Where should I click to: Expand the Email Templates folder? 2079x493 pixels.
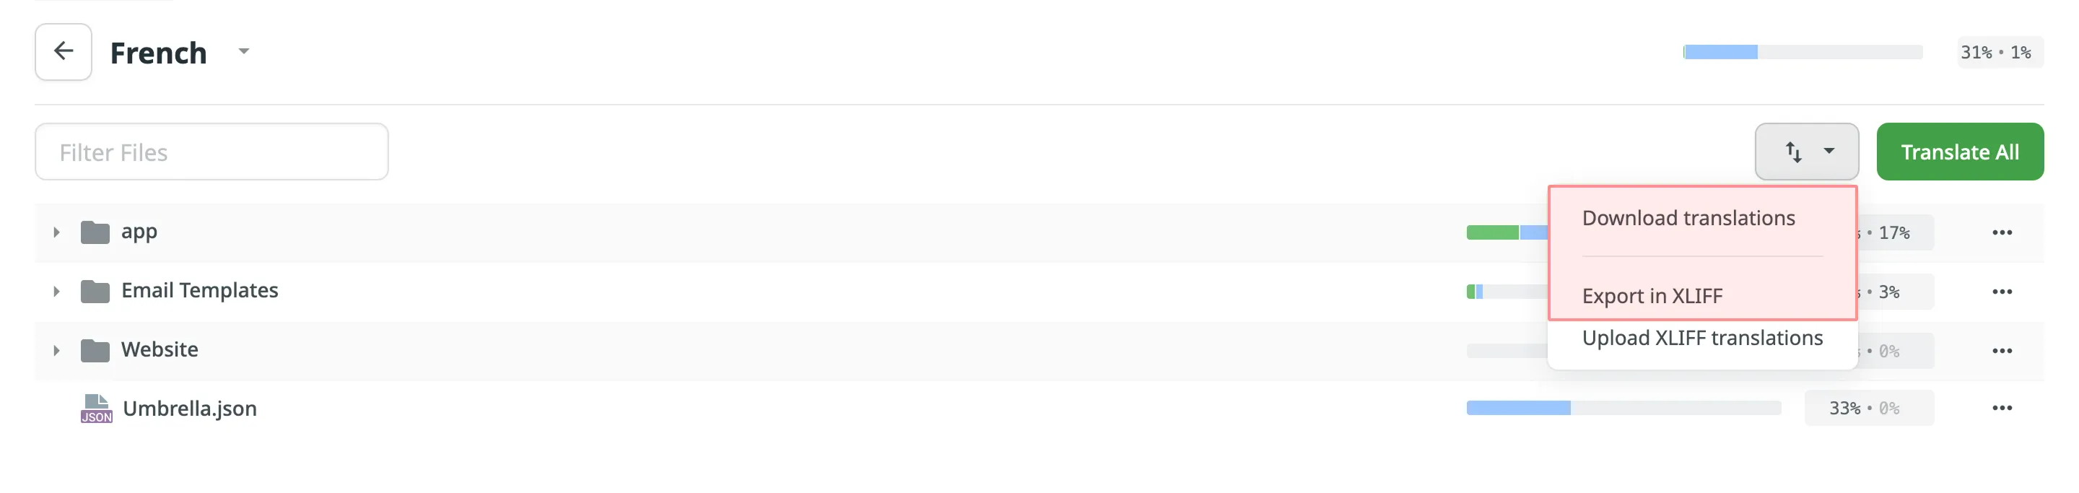point(56,290)
